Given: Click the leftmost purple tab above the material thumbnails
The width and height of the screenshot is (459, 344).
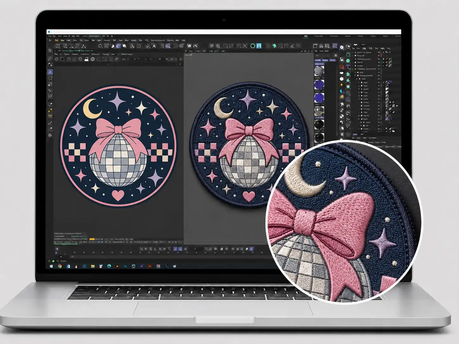Looking at the screenshot, I should click(x=318, y=60).
